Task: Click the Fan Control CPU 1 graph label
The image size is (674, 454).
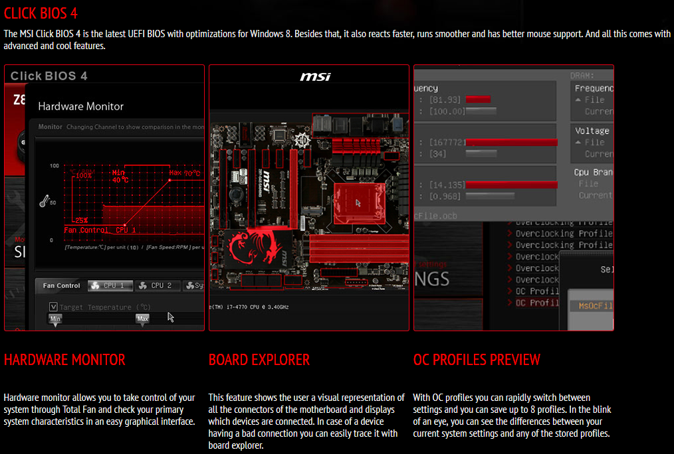Action: (100, 230)
